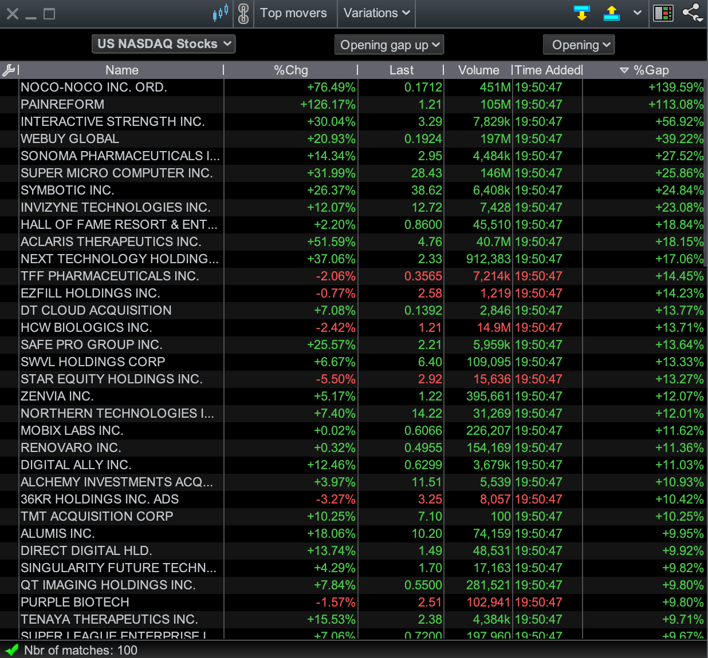Click the +126.17% change value
This screenshot has height=658, width=708.
click(328, 105)
